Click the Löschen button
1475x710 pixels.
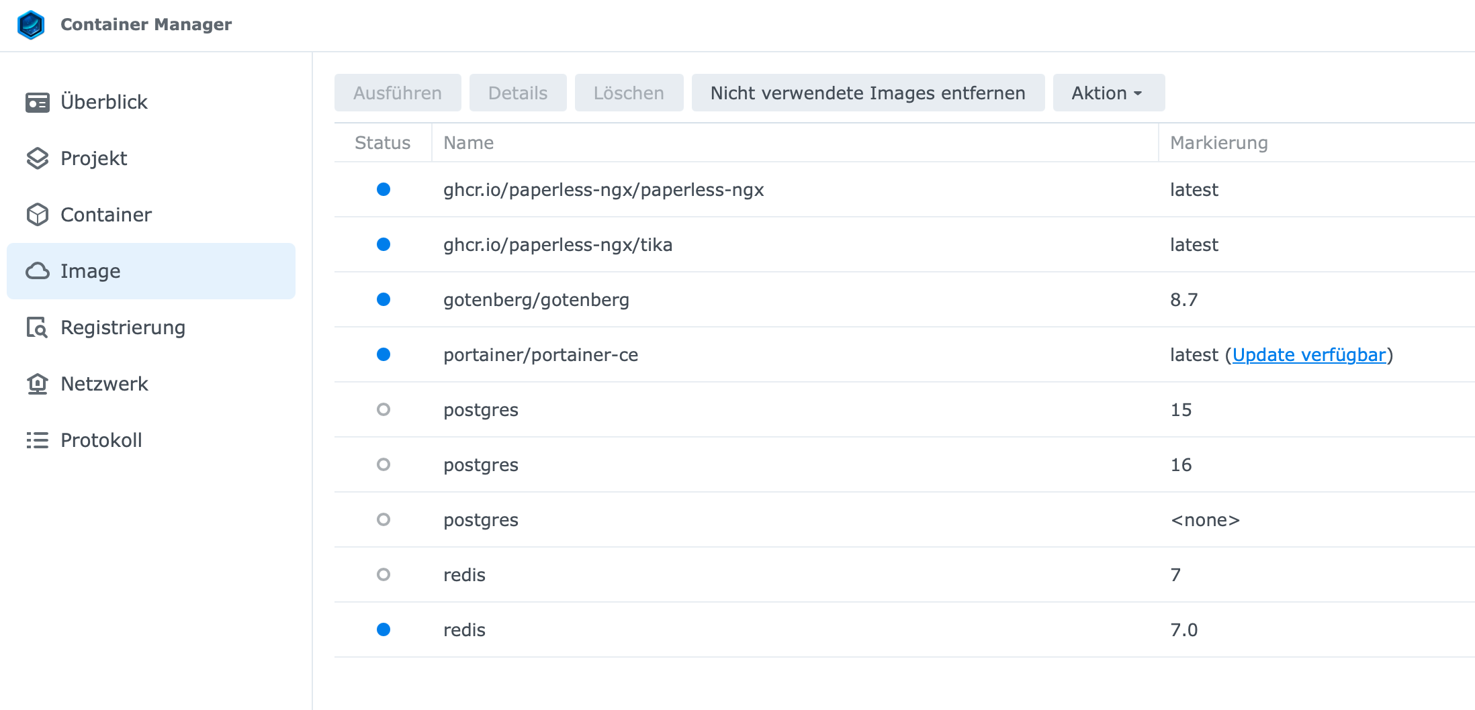click(629, 93)
